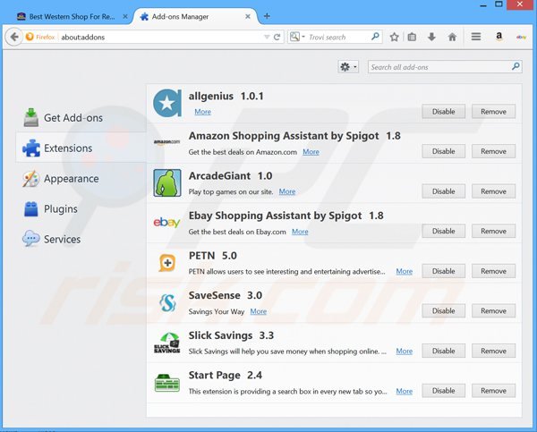Open the Appearance category
537x432 pixels.
click(71, 179)
